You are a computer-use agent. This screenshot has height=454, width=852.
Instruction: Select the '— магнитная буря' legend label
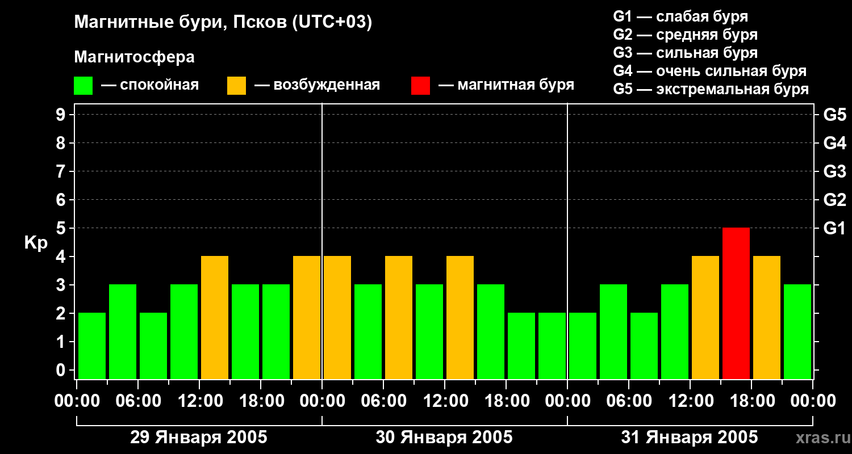507,85
